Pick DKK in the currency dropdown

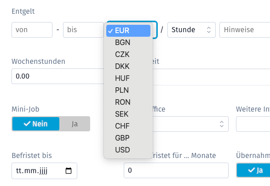pos(128,66)
